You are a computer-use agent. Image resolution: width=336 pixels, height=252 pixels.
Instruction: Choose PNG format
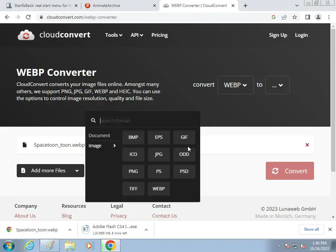(133, 171)
